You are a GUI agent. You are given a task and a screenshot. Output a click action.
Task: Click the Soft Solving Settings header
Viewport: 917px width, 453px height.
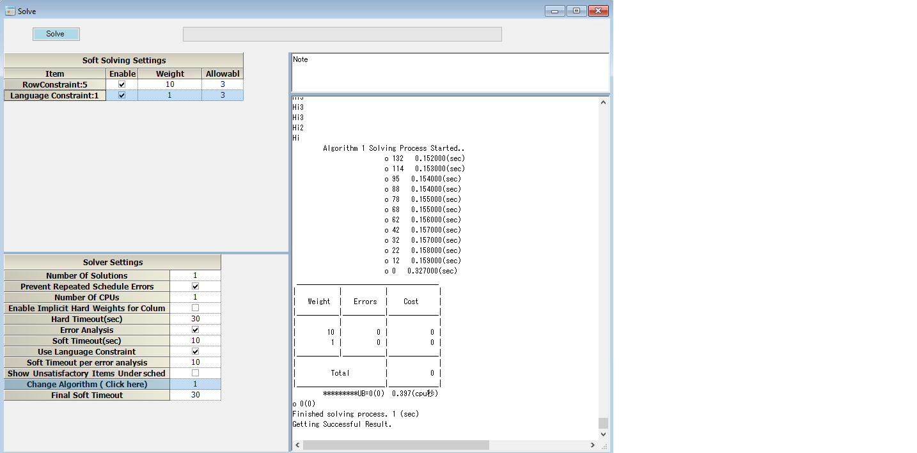pos(124,61)
